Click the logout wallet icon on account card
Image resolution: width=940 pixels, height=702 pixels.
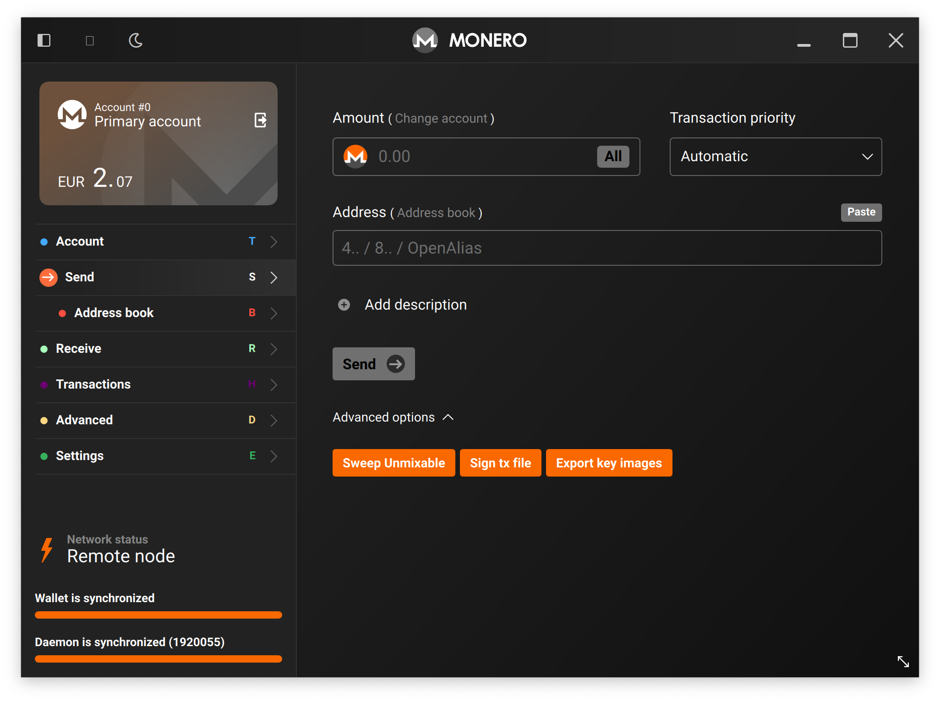pyautogui.click(x=261, y=120)
